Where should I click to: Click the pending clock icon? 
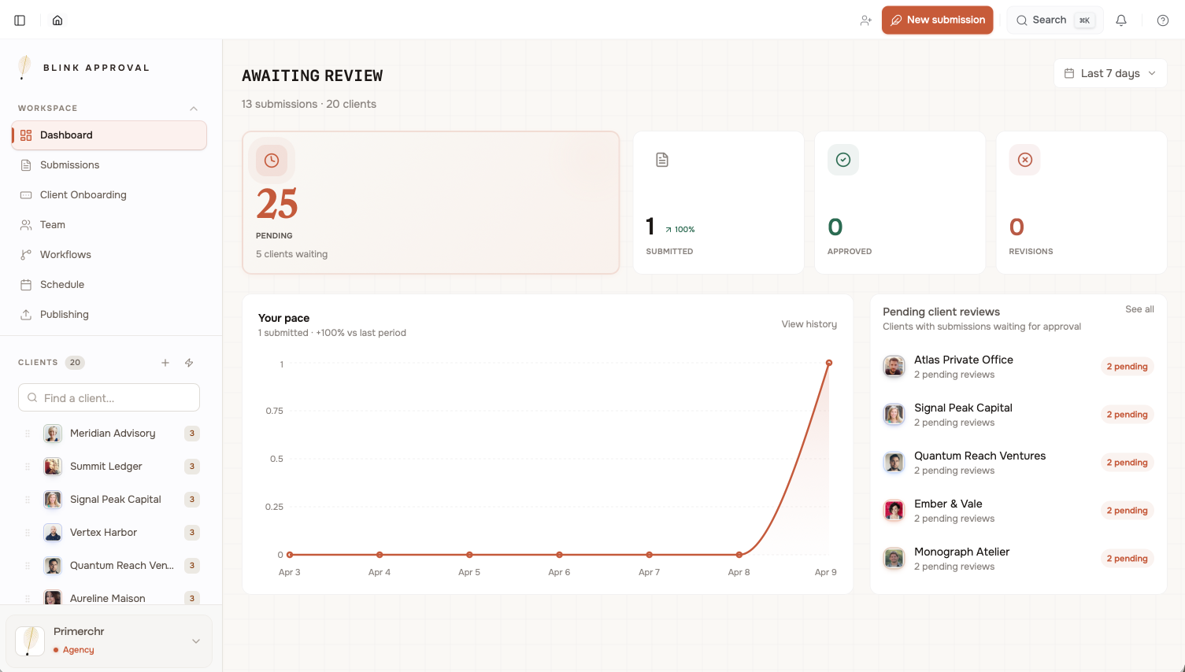tap(272, 161)
